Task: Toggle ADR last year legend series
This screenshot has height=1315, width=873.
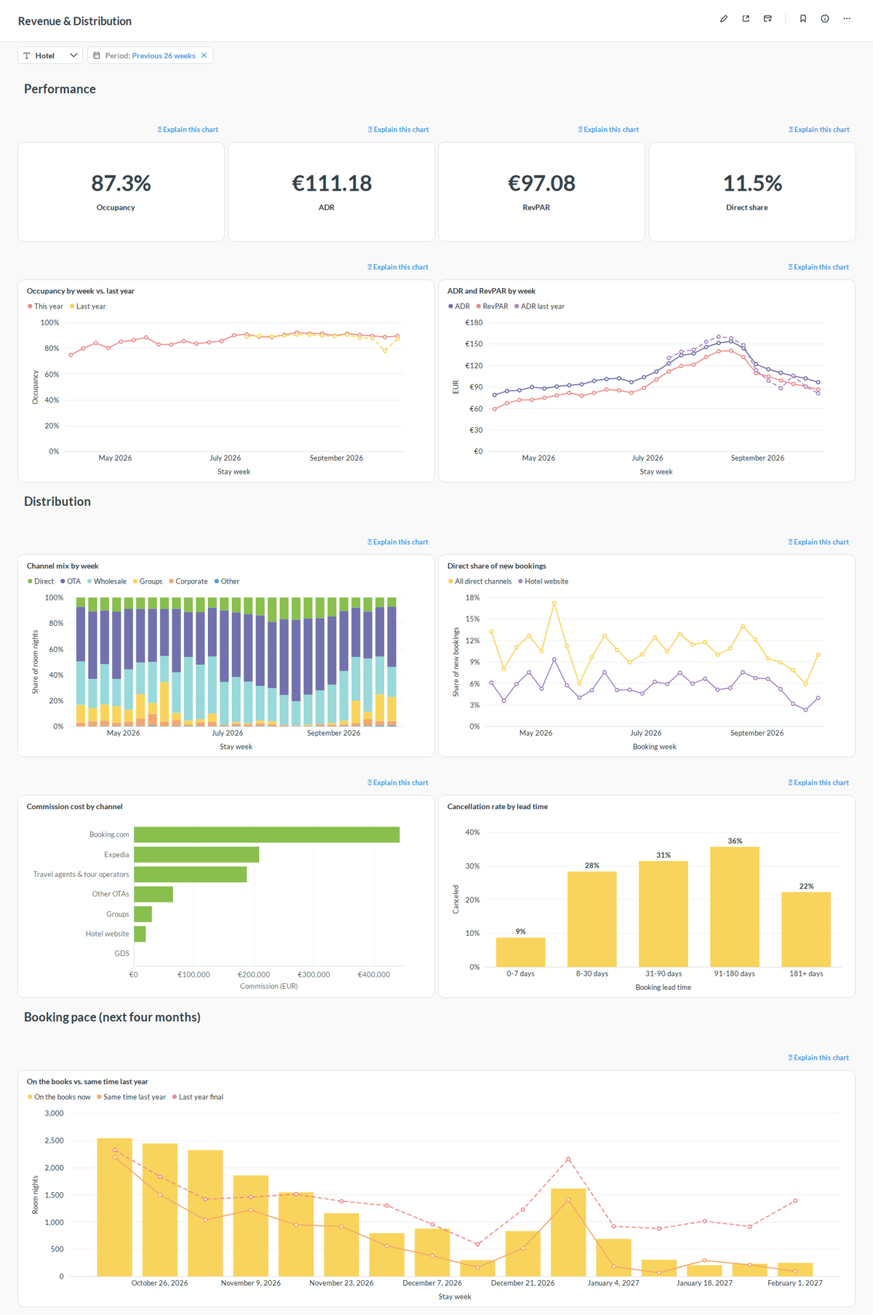Action: click(x=539, y=306)
